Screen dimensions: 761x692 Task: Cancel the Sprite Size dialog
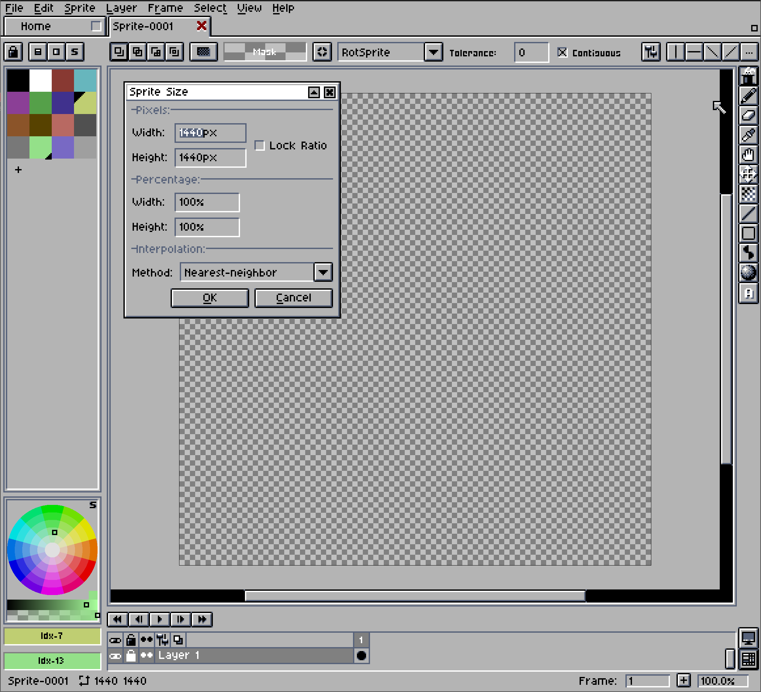[294, 298]
